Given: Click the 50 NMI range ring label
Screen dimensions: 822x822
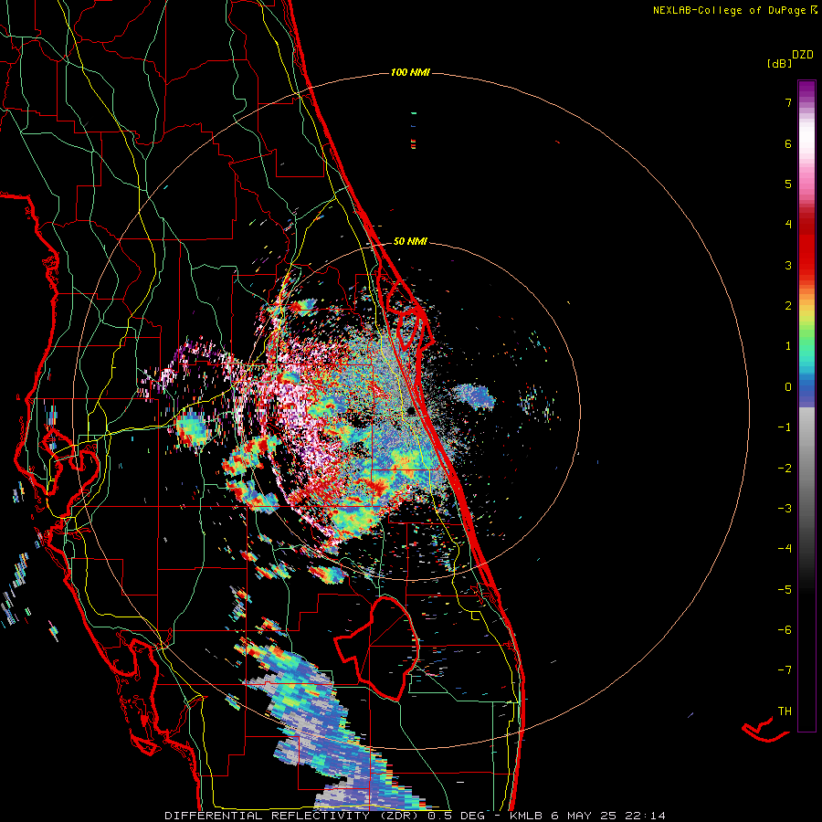Looking at the screenshot, I should [410, 241].
